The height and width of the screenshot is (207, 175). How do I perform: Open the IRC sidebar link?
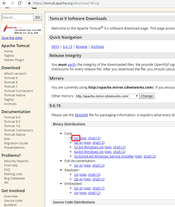[7, 183]
